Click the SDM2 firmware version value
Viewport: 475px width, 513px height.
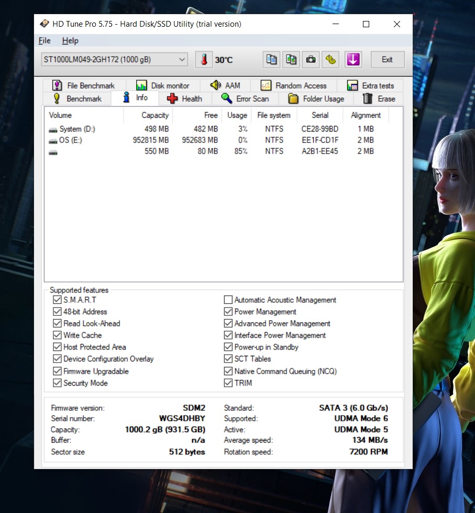click(194, 408)
